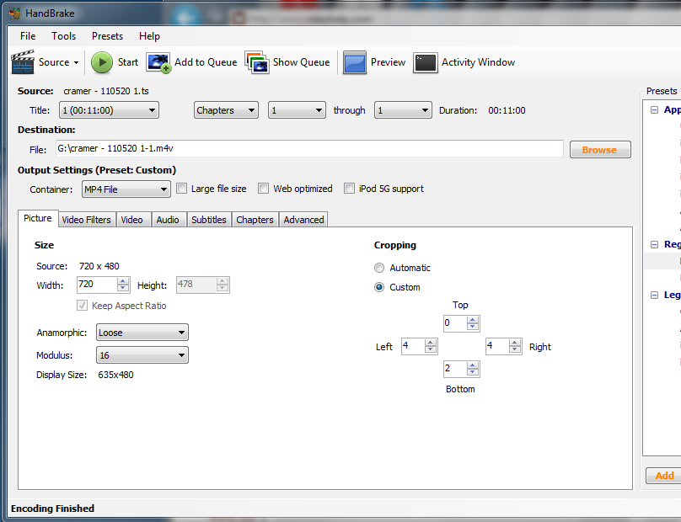Collapse the Regular presets group

[x=654, y=245]
